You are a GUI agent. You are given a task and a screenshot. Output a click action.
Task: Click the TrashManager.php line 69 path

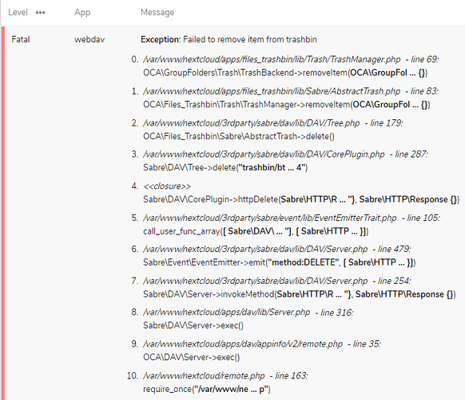point(291,59)
